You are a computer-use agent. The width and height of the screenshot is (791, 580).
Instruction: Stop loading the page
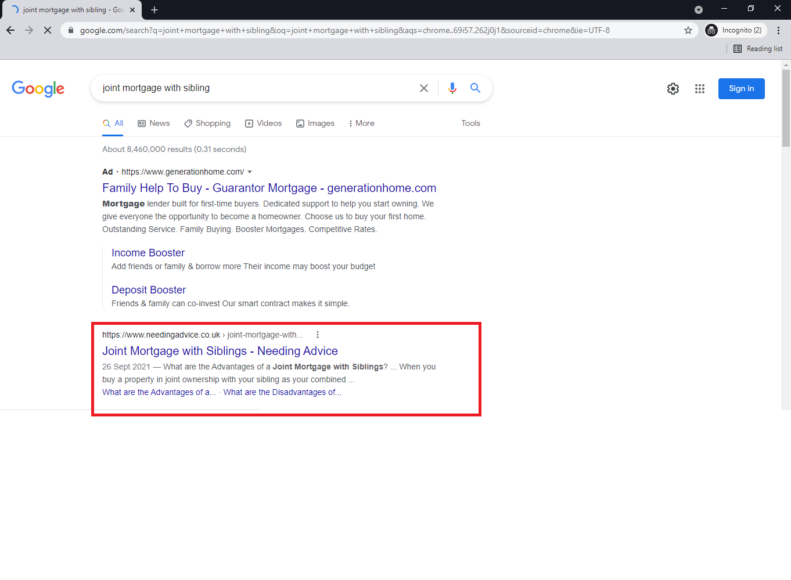point(48,30)
